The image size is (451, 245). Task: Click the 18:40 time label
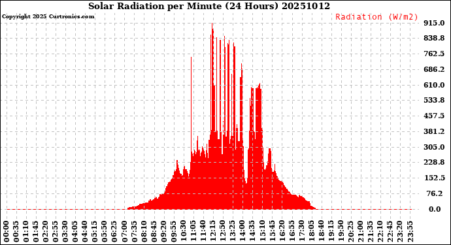322,232
